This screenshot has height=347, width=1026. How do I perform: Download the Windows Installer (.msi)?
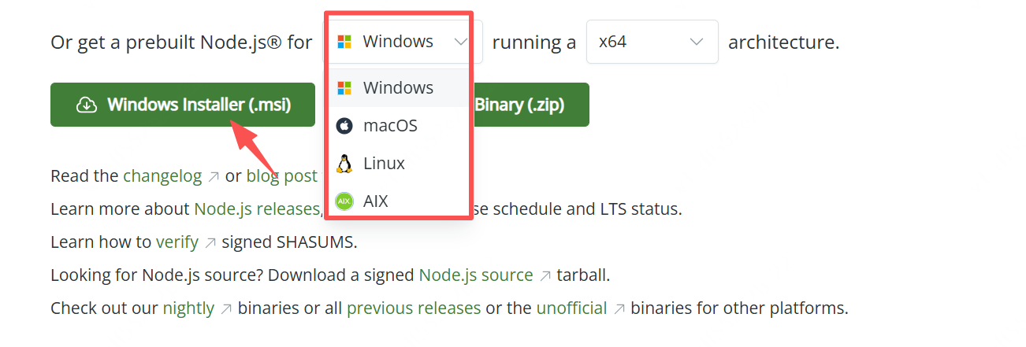(x=183, y=105)
